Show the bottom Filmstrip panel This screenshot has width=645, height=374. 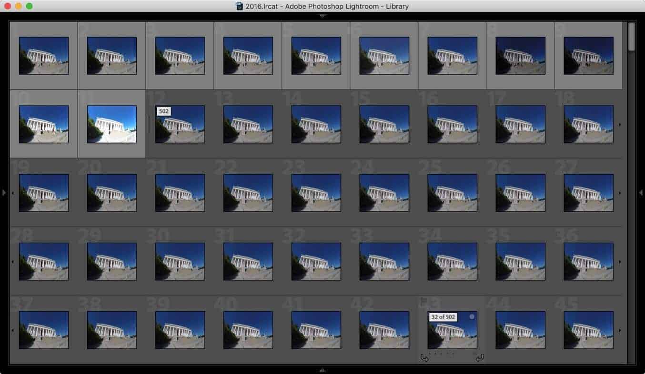(322, 370)
